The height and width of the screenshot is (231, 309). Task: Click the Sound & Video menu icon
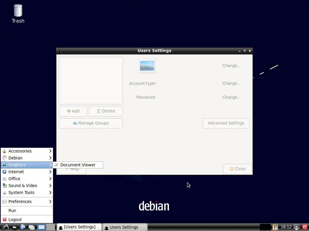coord(4,186)
